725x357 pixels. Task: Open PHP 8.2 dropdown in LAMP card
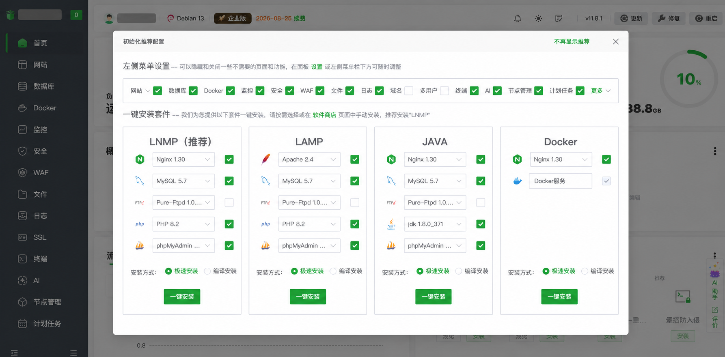tap(309, 224)
